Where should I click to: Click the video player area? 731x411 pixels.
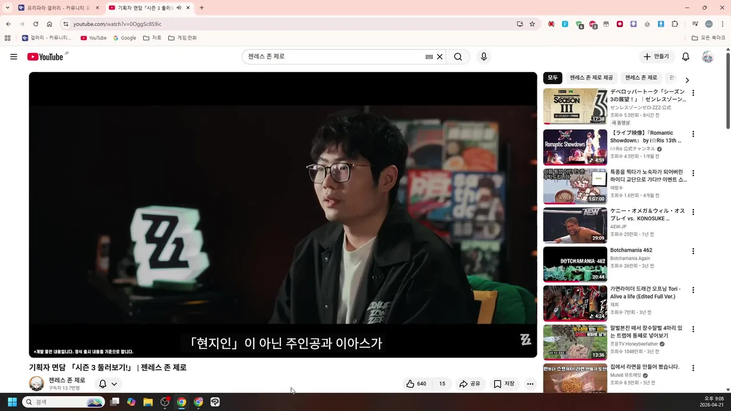click(283, 215)
